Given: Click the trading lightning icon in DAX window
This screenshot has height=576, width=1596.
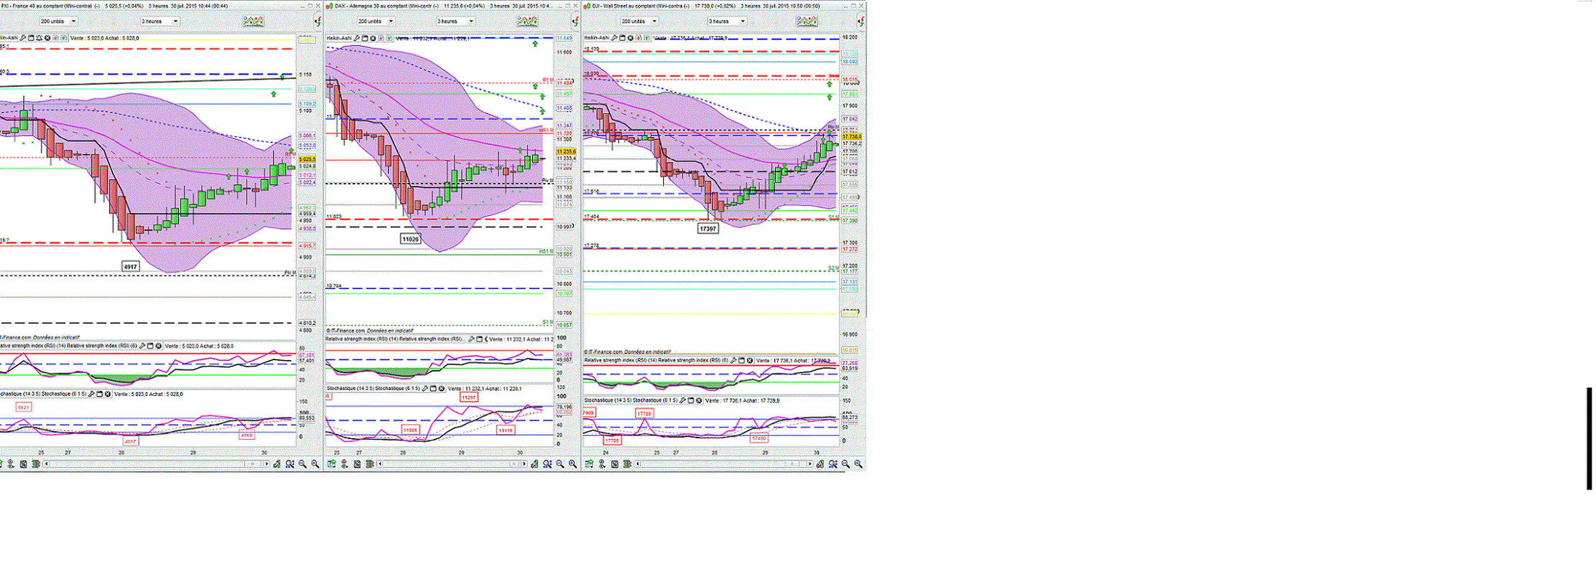Looking at the screenshot, I should (x=575, y=22).
